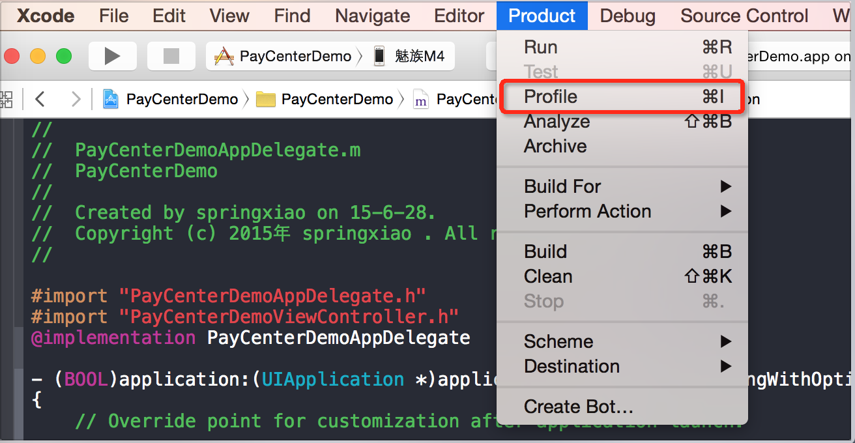The width and height of the screenshot is (855, 443).
Task: Click the @implementation PayCenterDemoAppDelegate line
Action: (251, 337)
